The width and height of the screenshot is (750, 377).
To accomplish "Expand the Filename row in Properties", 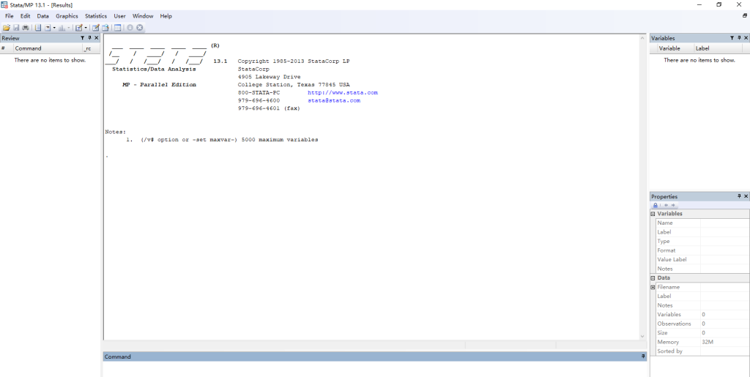I will point(653,287).
